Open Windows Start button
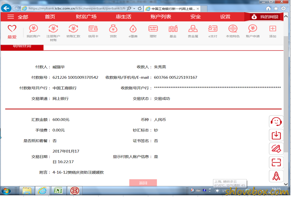Image resolution: width=291 pixels, height=197 pixels. (6, 191)
